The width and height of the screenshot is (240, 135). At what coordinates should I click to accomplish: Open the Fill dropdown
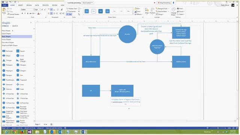pos(137,9)
